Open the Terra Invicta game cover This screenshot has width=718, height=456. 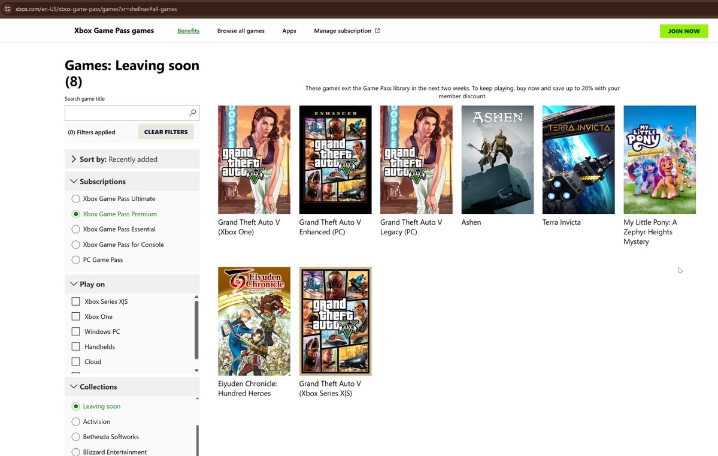578,159
